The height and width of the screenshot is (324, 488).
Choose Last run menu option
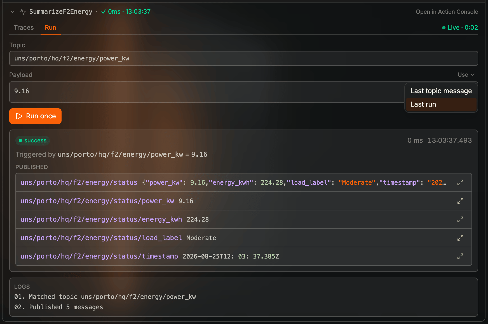pos(441,104)
